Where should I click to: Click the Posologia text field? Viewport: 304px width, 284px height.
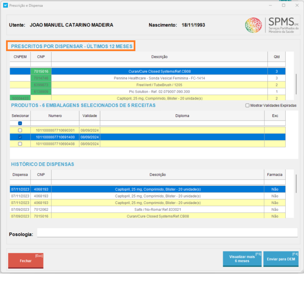[x=167, y=233]
